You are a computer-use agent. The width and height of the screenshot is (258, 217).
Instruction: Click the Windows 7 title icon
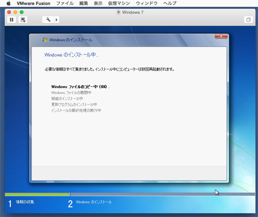coord(119,12)
